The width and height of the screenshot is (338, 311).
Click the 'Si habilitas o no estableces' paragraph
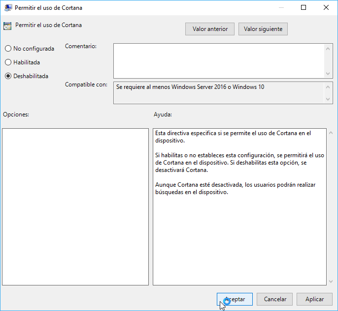tap(239, 163)
